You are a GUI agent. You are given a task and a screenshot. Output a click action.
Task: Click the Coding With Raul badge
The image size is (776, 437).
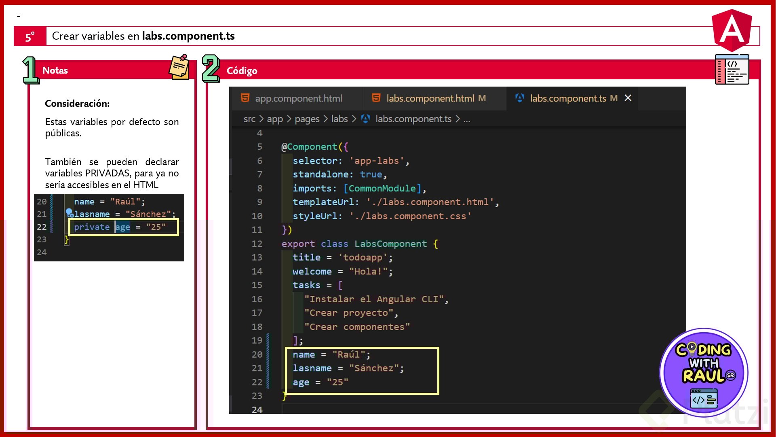[x=703, y=373]
